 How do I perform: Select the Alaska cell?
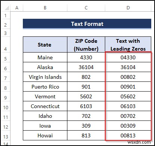[x=45, y=67]
